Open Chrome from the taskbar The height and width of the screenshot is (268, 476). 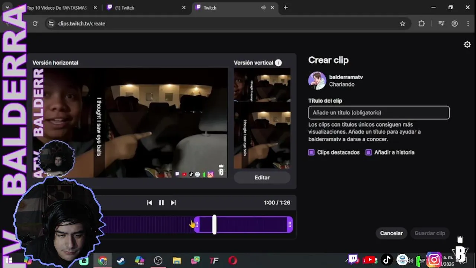click(103, 261)
